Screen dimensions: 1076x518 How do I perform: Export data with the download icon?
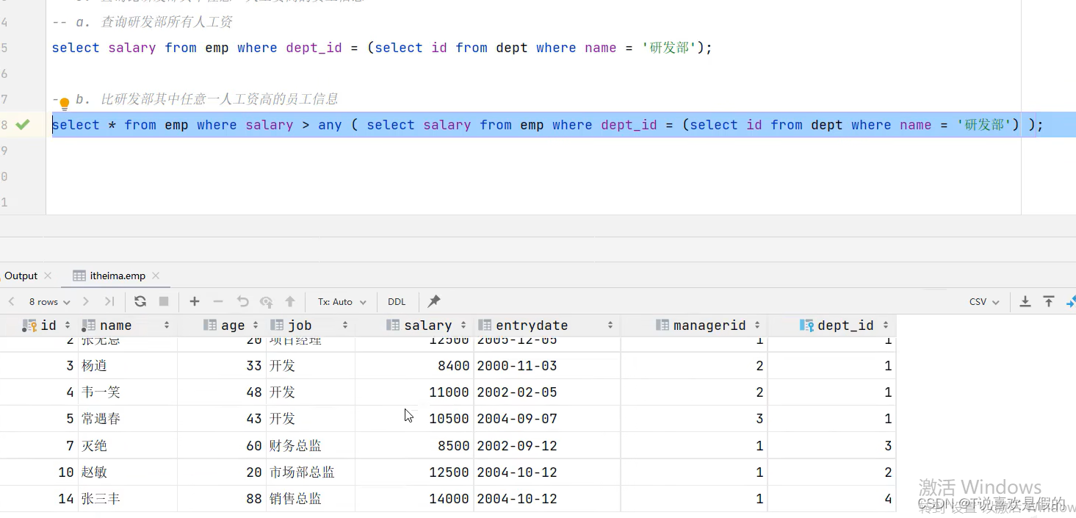1025,301
